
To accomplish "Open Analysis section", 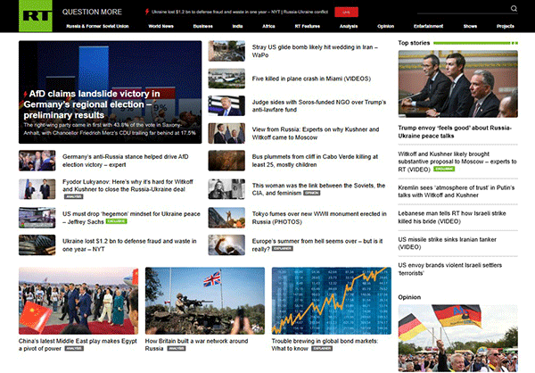I will tap(349, 26).
